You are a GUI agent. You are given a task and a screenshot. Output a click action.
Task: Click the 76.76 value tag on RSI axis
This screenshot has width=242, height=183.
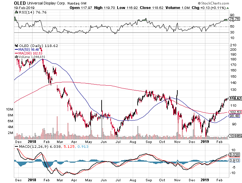pyautogui.click(x=234, y=19)
